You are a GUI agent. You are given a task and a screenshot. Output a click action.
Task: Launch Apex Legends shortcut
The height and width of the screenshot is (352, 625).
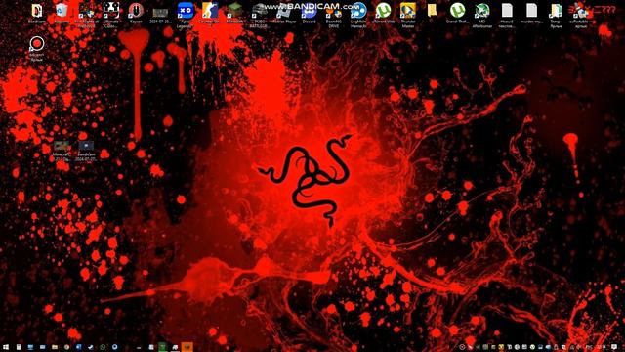[x=185, y=16]
